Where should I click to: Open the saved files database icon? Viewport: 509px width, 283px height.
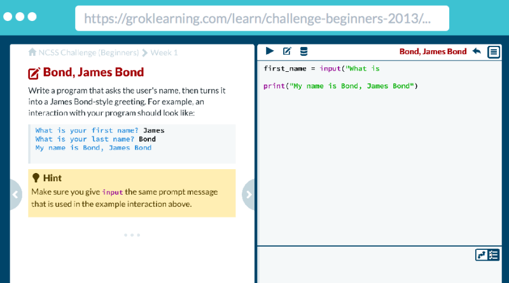(304, 52)
